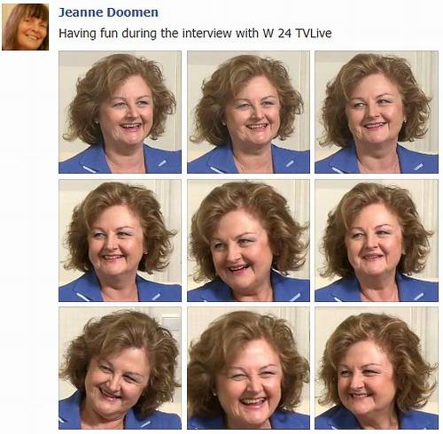Open the middle-left photo in the grid
The image size is (443, 434).
click(120, 240)
